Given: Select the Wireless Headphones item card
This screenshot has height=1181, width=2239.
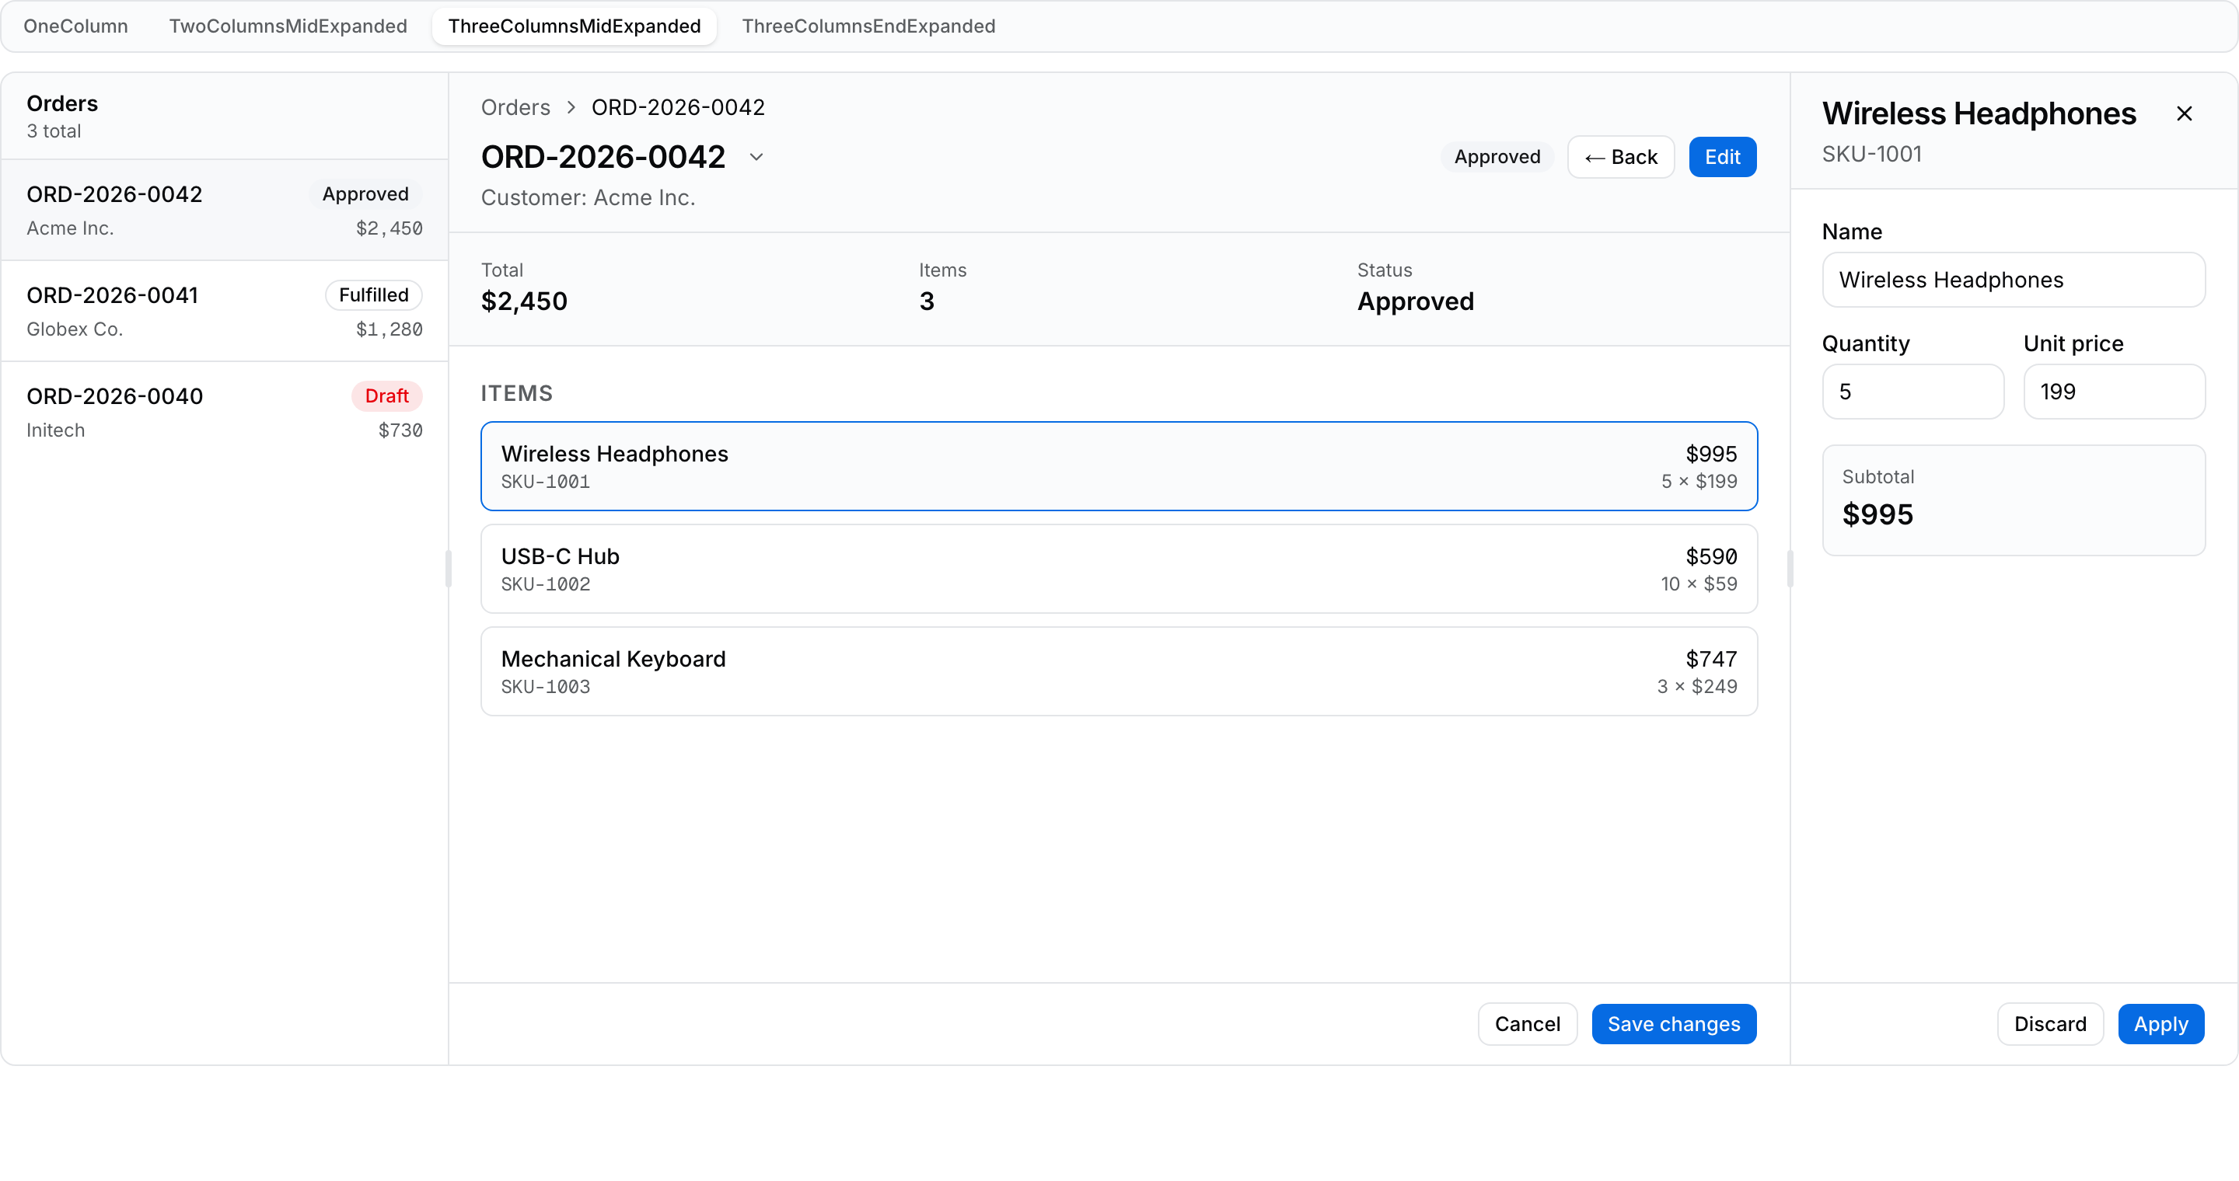Looking at the screenshot, I should [x=1119, y=466].
